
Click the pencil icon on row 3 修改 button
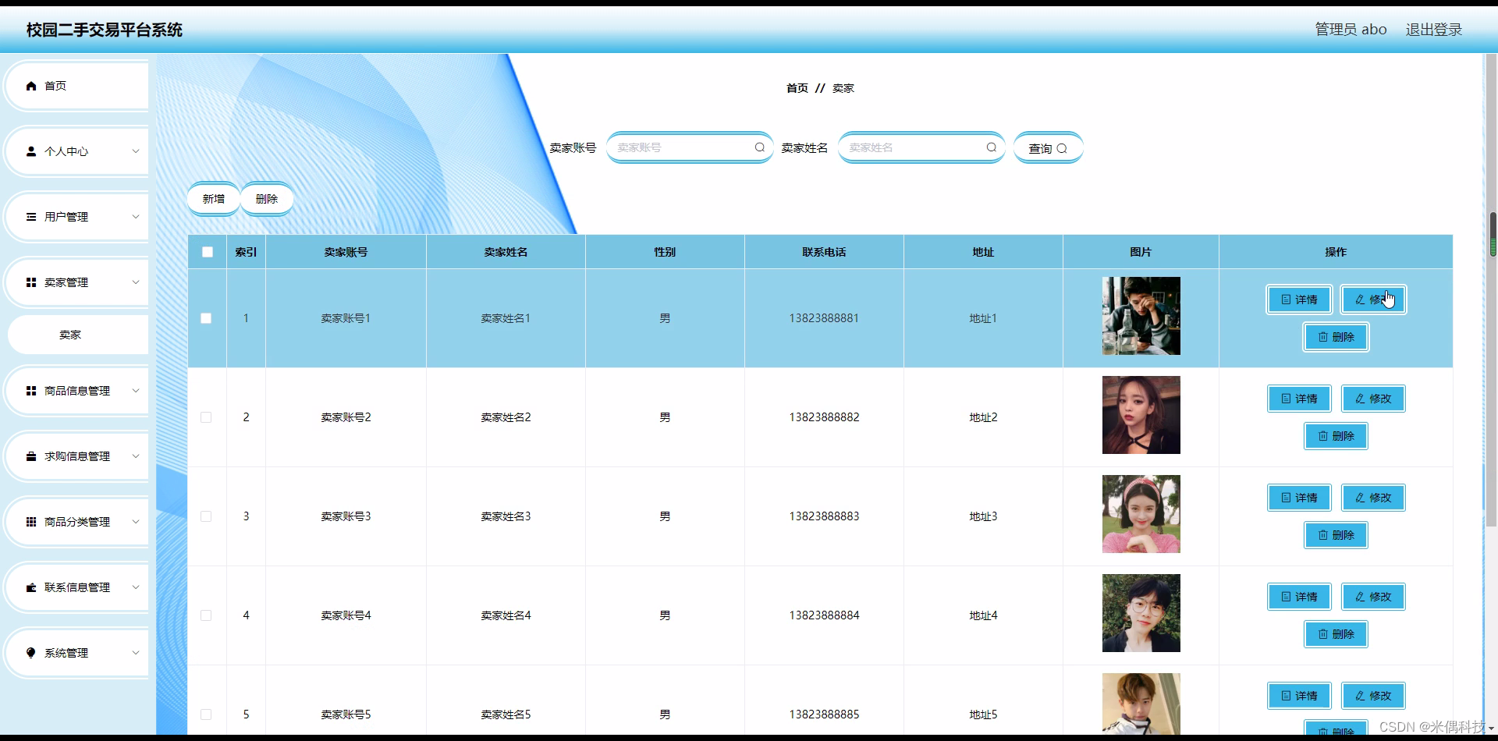(x=1361, y=498)
